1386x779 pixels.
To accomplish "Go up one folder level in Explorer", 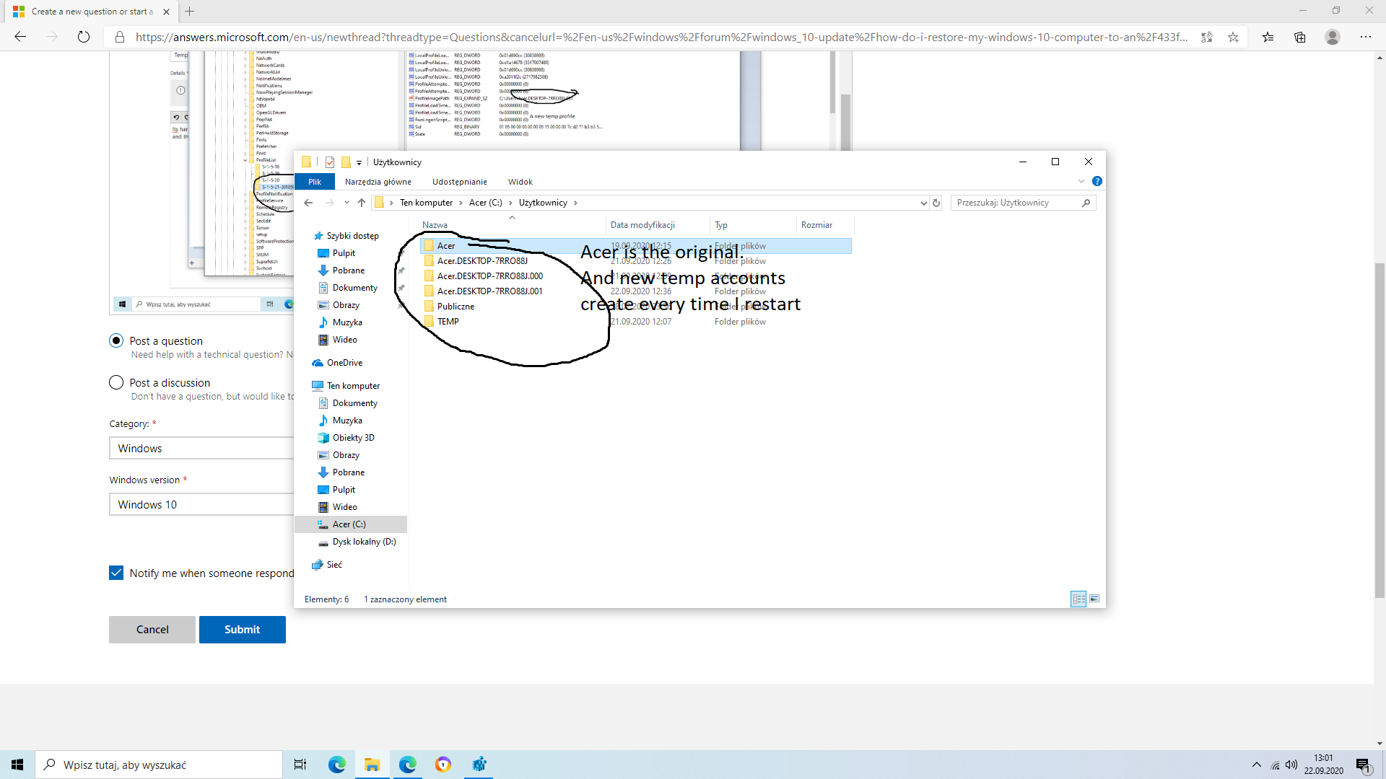I will point(362,203).
